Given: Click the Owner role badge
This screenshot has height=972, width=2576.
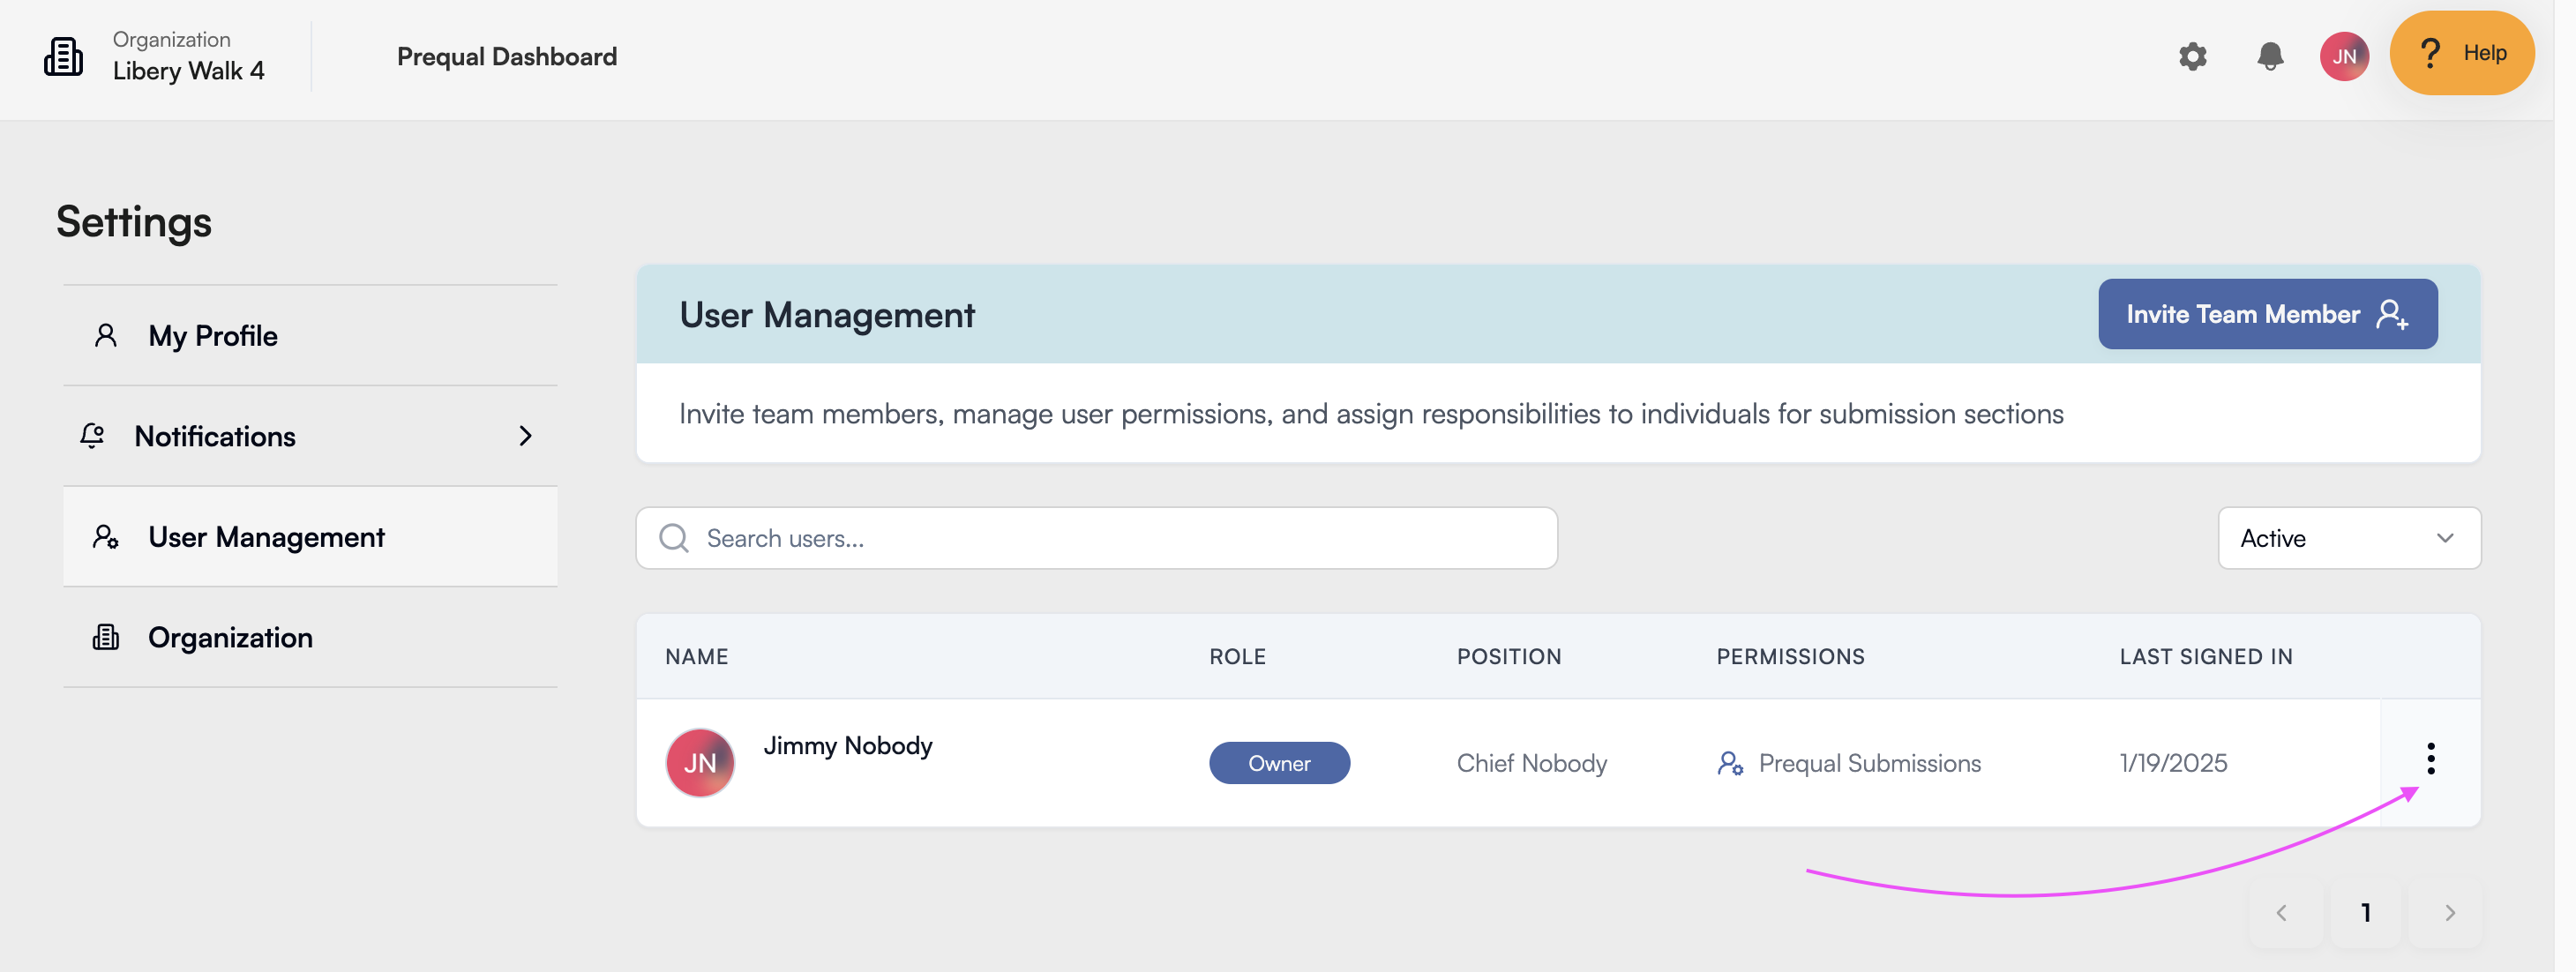Looking at the screenshot, I should click(1279, 763).
